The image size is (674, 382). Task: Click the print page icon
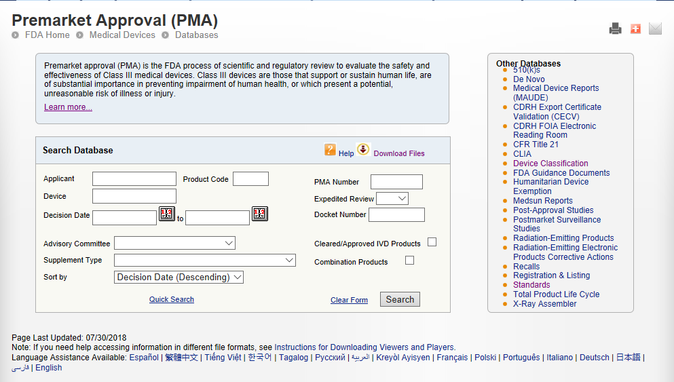click(x=615, y=28)
